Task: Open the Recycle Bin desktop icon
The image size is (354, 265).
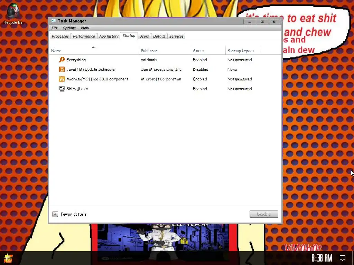Action: 13,13
